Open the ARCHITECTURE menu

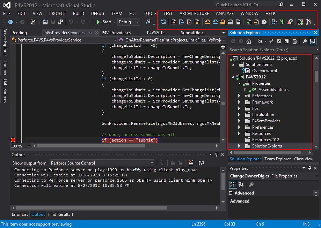[194, 13]
